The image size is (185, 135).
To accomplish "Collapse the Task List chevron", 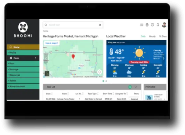I will click(136, 87).
